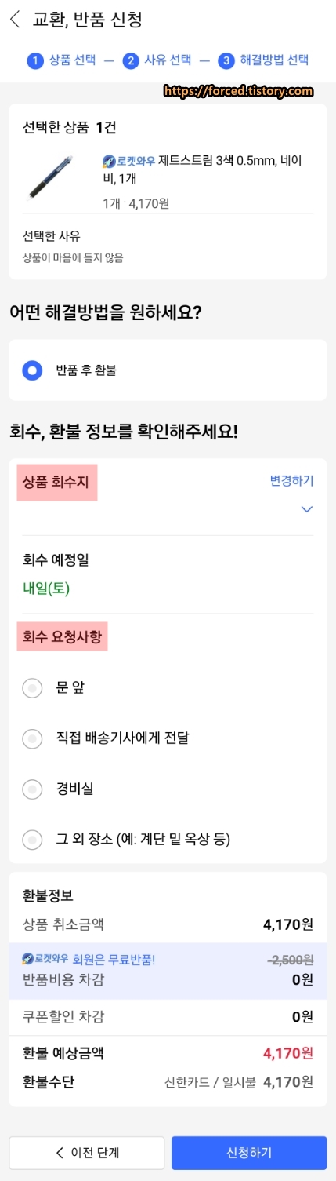336x1181 pixels.
Task: Go to 이전 단계 previous step
Action: pyautogui.click(x=87, y=1153)
